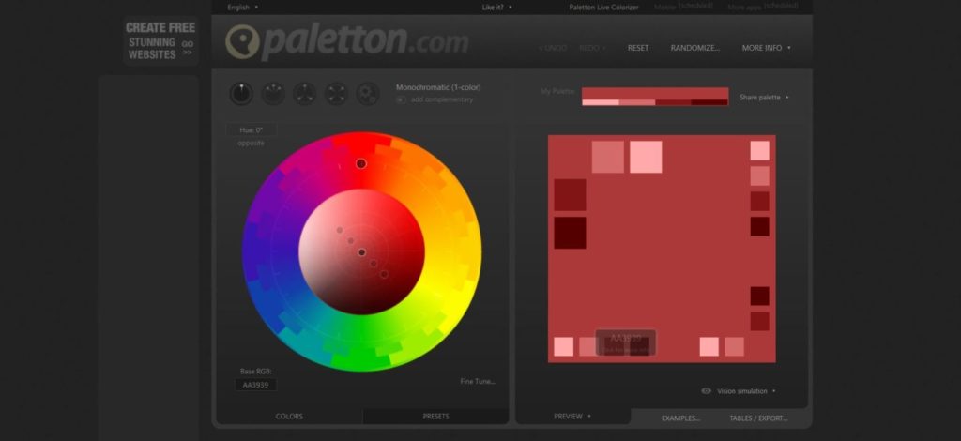Viewport: 961px width, 441px height.
Task: Open the Paletton Live Colorizer link
Action: pos(603,8)
